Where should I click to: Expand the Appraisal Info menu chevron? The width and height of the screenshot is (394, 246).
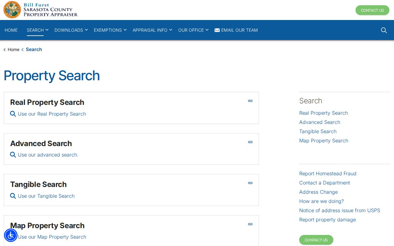pos(171,30)
